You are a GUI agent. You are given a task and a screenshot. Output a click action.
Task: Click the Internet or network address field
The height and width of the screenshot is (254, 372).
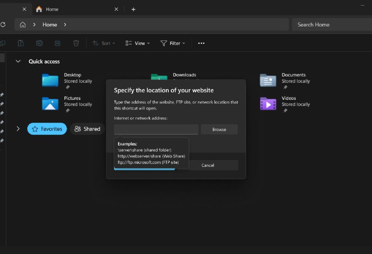pyautogui.click(x=156, y=130)
